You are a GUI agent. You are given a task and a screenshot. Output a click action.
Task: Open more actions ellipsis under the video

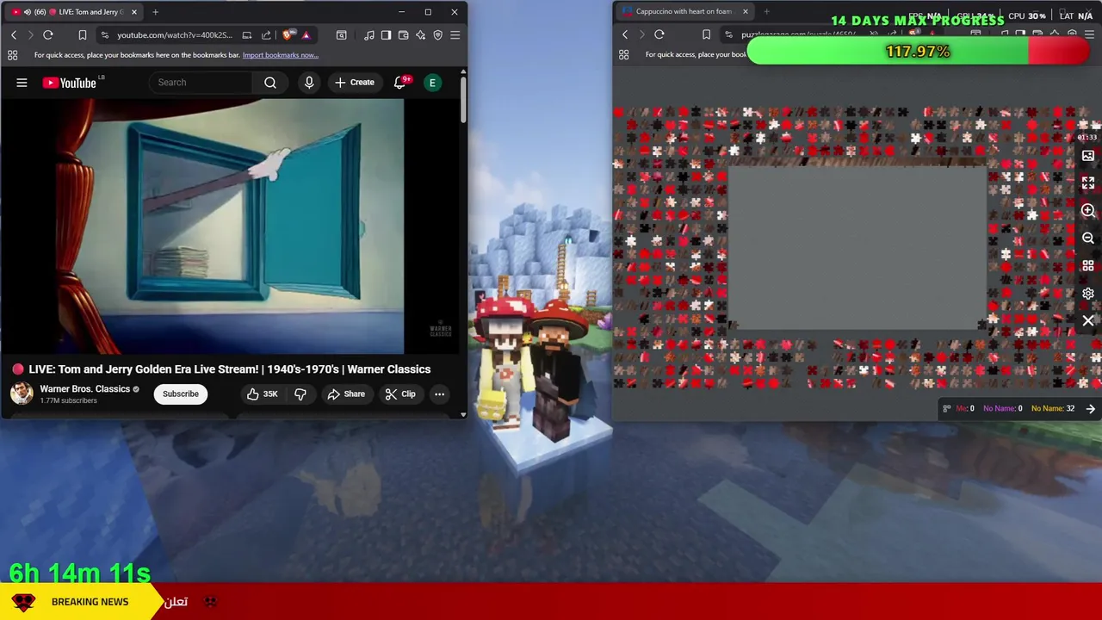(x=439, y=394)
